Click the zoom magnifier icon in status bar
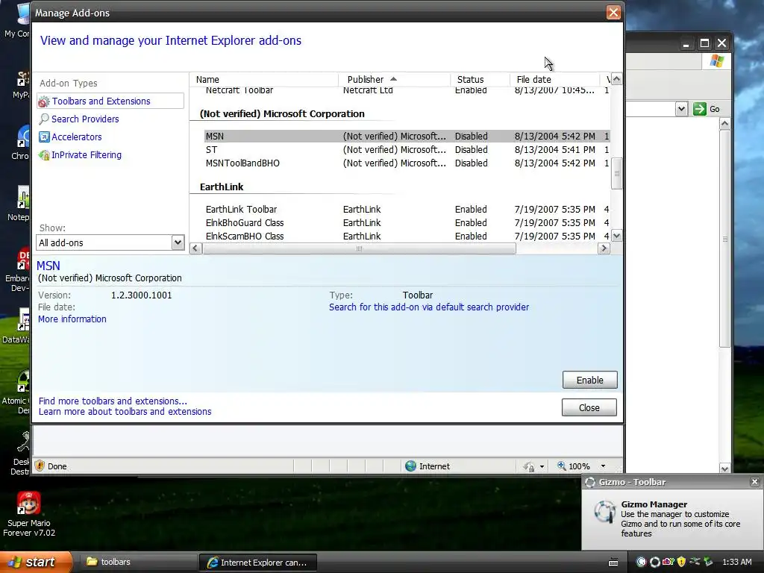The width and height of the screenshot is (764, 573). pos(562,466)
